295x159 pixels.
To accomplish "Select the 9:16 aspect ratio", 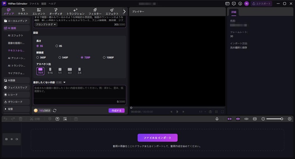I will coord(50,71).
